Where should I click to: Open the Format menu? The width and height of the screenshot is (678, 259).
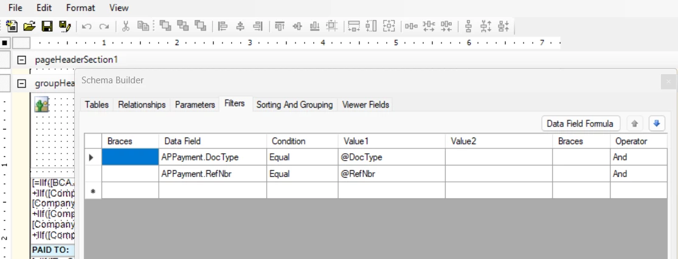[81, 8]
